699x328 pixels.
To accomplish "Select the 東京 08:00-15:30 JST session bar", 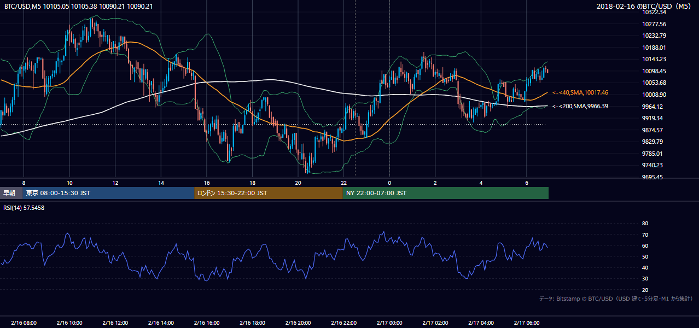I will 108,193.
